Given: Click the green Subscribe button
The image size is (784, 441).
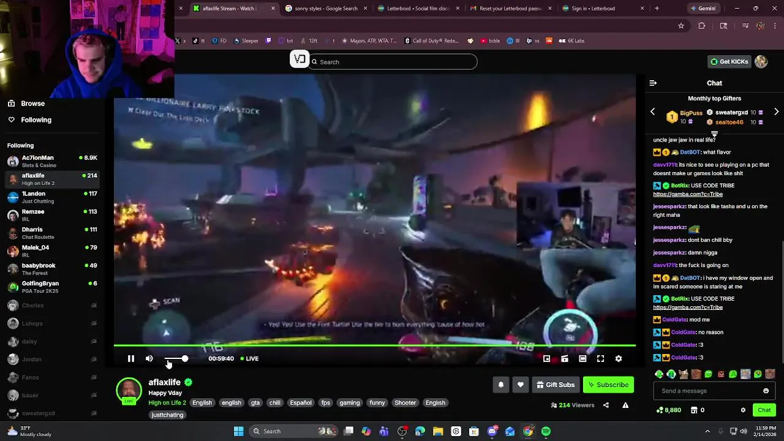Looking at the screenshot, I should click(608, 385).
